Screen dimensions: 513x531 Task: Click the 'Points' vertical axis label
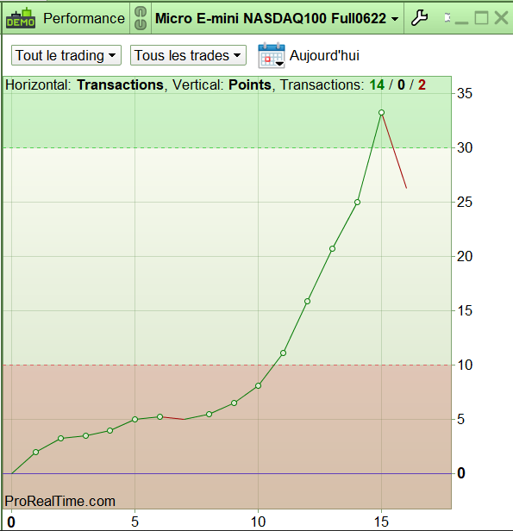pyautogui.click(x=250, y=85)
